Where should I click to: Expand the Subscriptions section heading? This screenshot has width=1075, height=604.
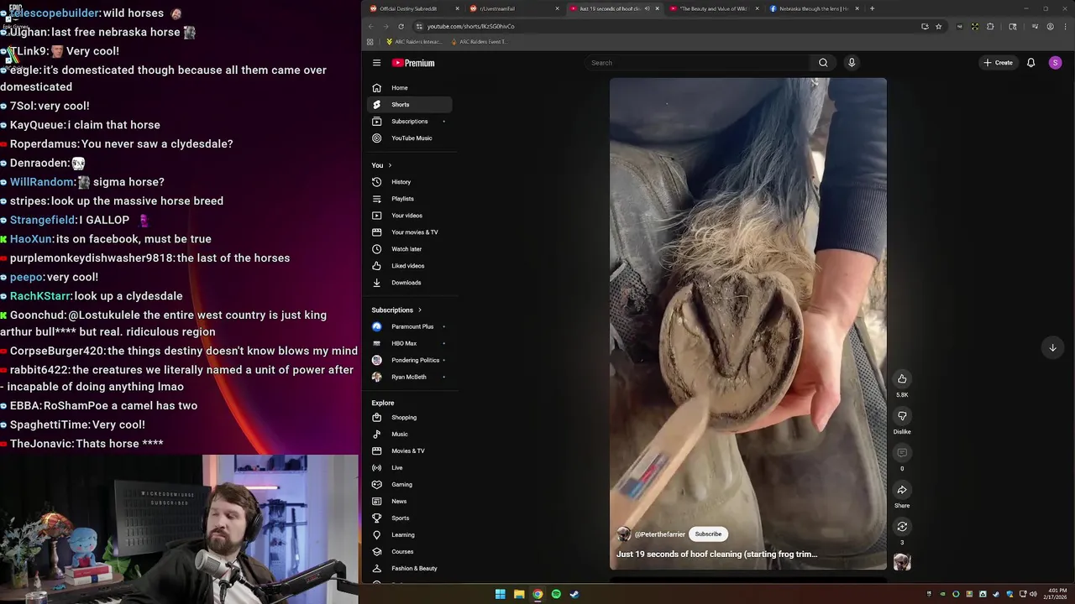point(396,310)
